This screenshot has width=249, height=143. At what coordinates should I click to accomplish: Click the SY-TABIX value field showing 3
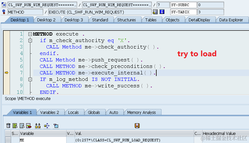pyautogui.click(x=211, y=12)
